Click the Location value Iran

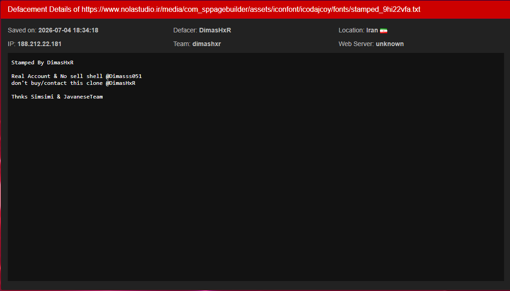click(372, 30)
